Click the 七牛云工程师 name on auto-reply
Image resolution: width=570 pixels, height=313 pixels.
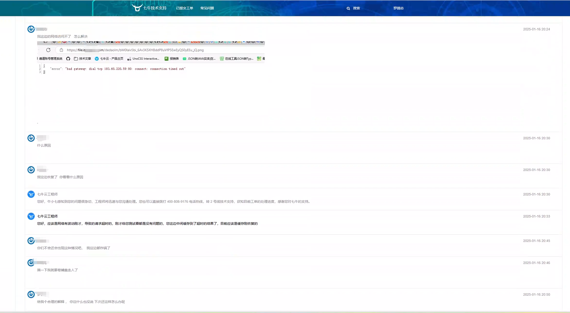tap(47, 194)
